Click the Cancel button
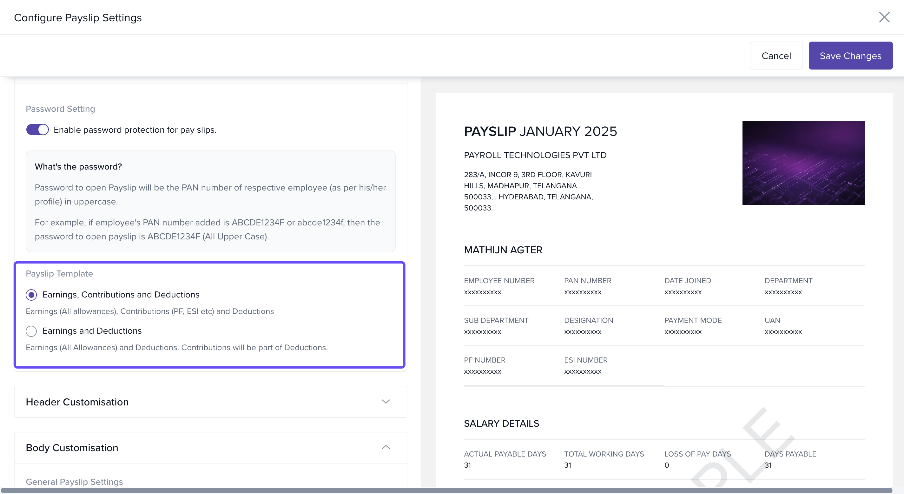904x494 pixels. click(775, 56)
